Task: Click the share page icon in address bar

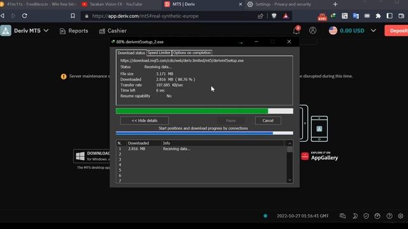Action: tap(260, 16)
